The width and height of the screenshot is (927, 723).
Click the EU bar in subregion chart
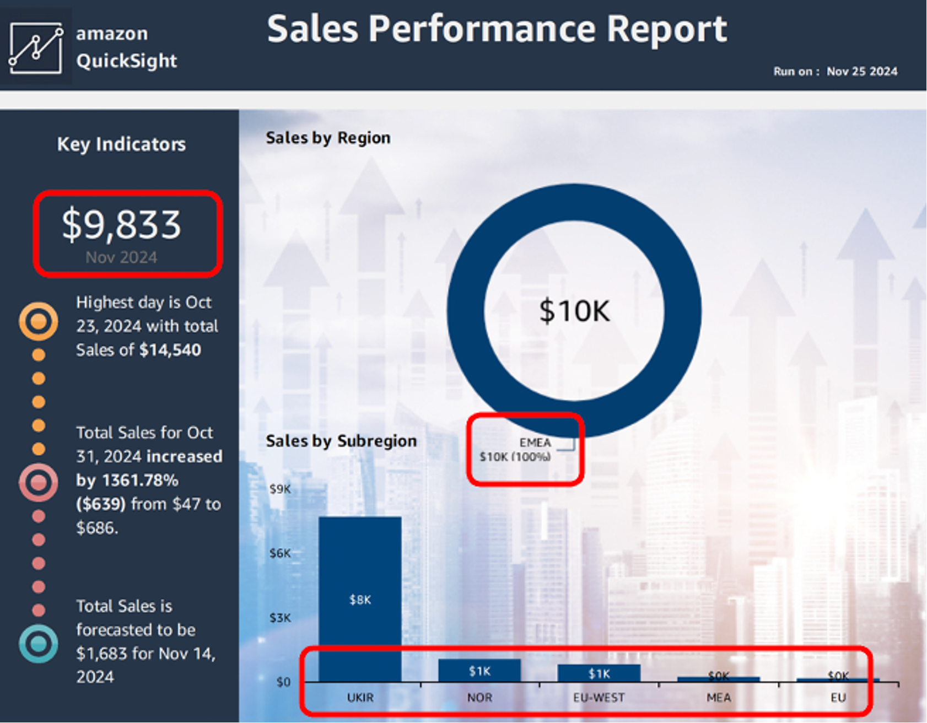(x=838, y=679)
